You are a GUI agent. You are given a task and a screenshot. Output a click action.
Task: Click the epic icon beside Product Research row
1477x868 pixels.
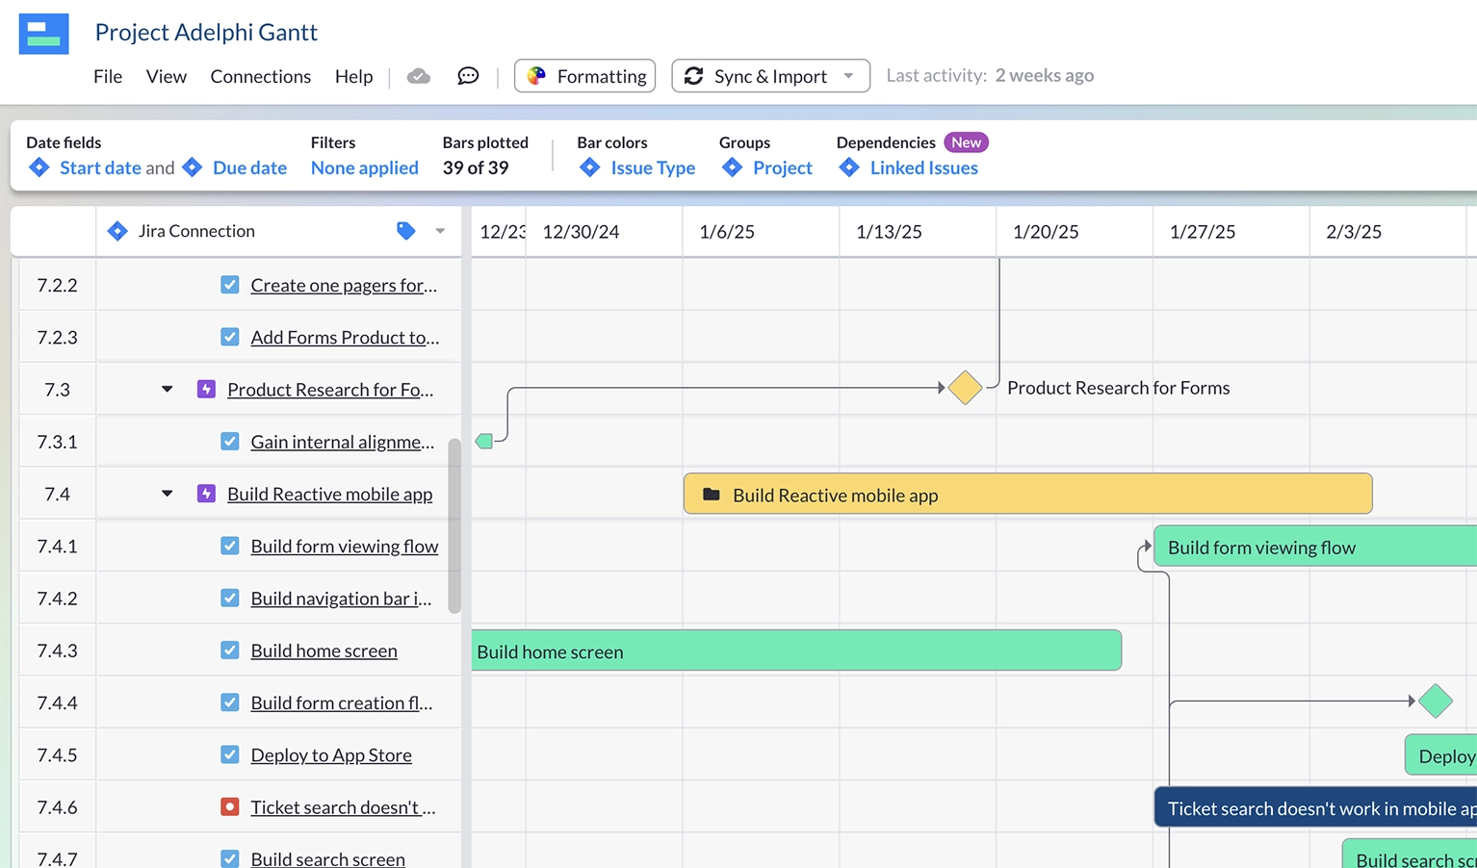(206, 390)
